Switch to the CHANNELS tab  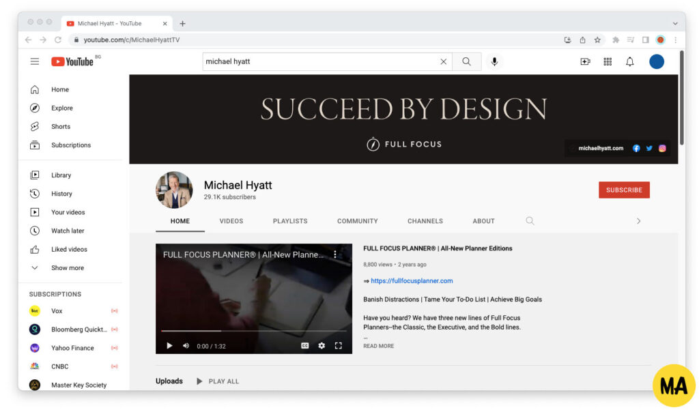(x=425, y=221)
